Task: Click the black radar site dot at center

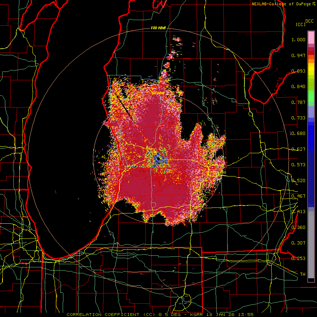Action: pos(158,159)
